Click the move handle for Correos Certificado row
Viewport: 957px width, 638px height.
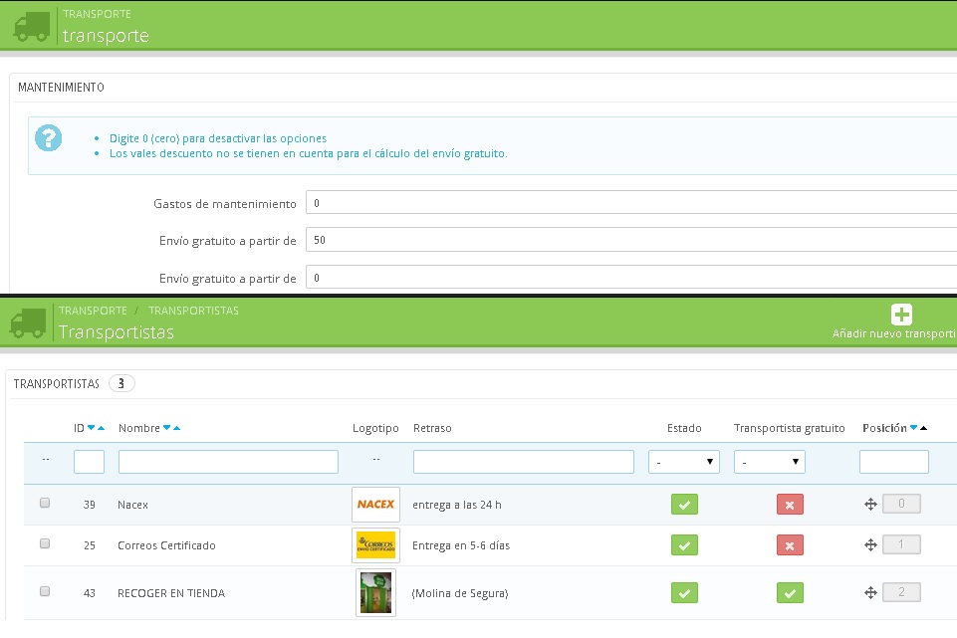[871, 544]
